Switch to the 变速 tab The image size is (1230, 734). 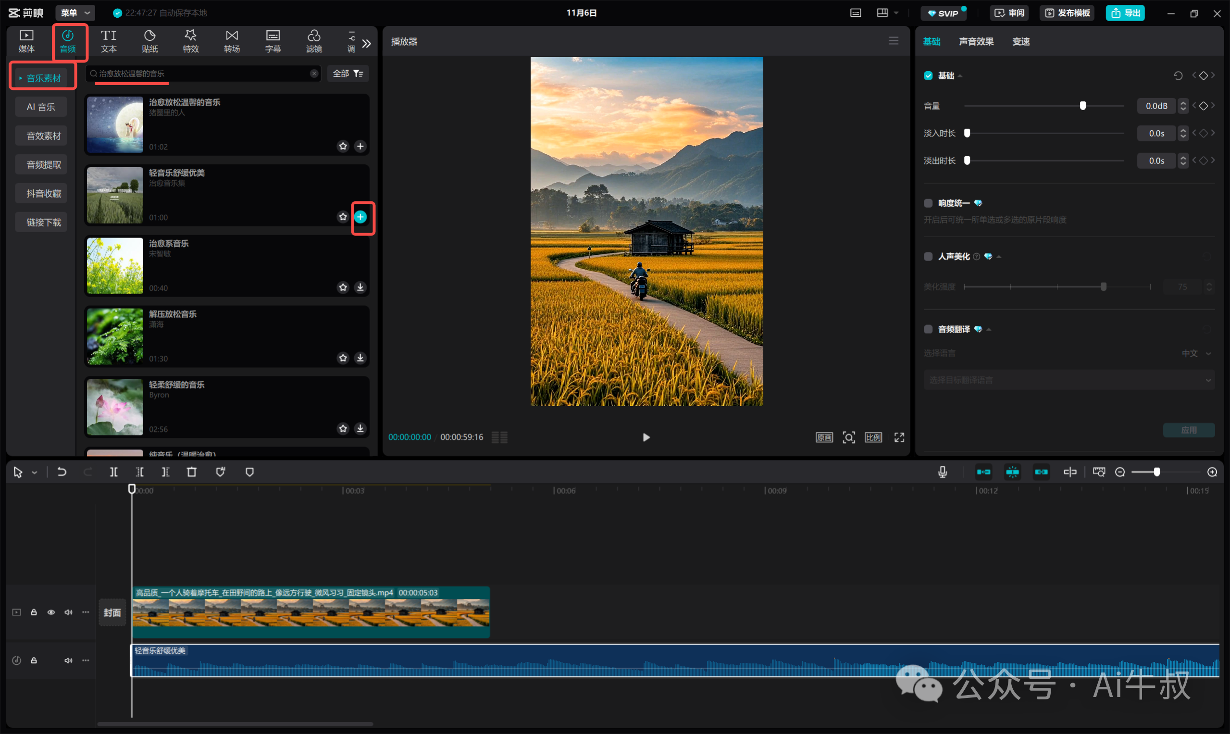[x=1020, y=41]
